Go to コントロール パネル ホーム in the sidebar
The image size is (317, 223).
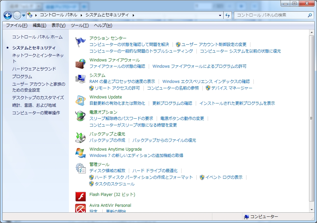click(37, 37)
